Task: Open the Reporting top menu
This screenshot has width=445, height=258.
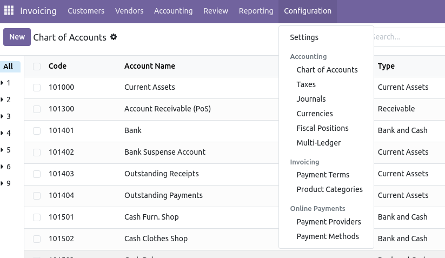Action: tap(256, 11)
